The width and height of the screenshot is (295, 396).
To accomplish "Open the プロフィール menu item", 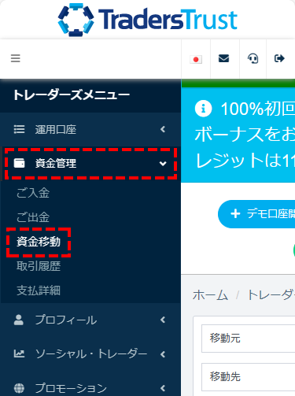I will click(90, 320).
